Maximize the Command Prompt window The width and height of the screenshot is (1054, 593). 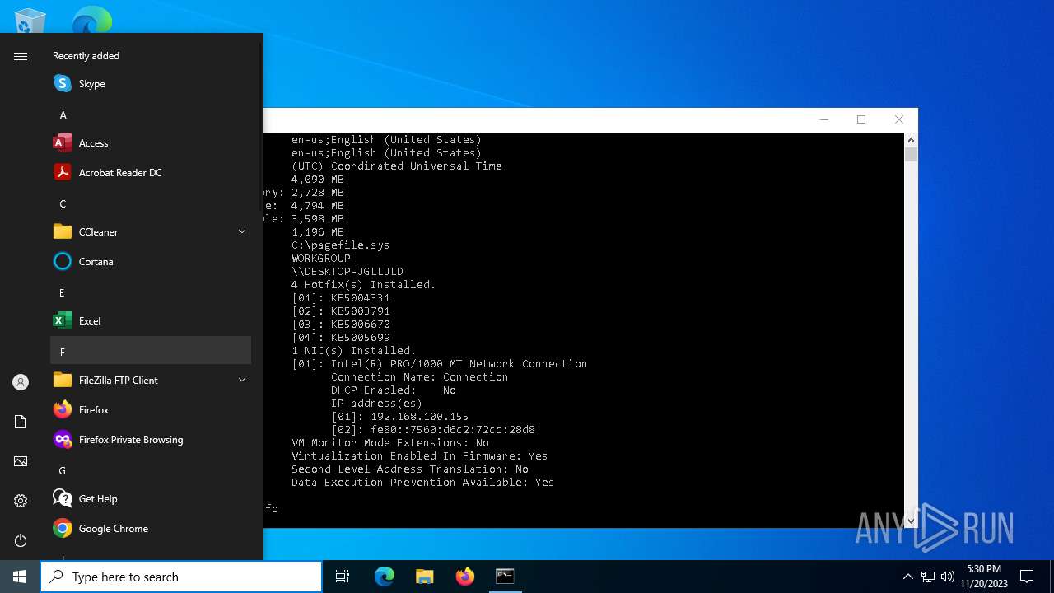pyautogui.click(x=861, y=120)
